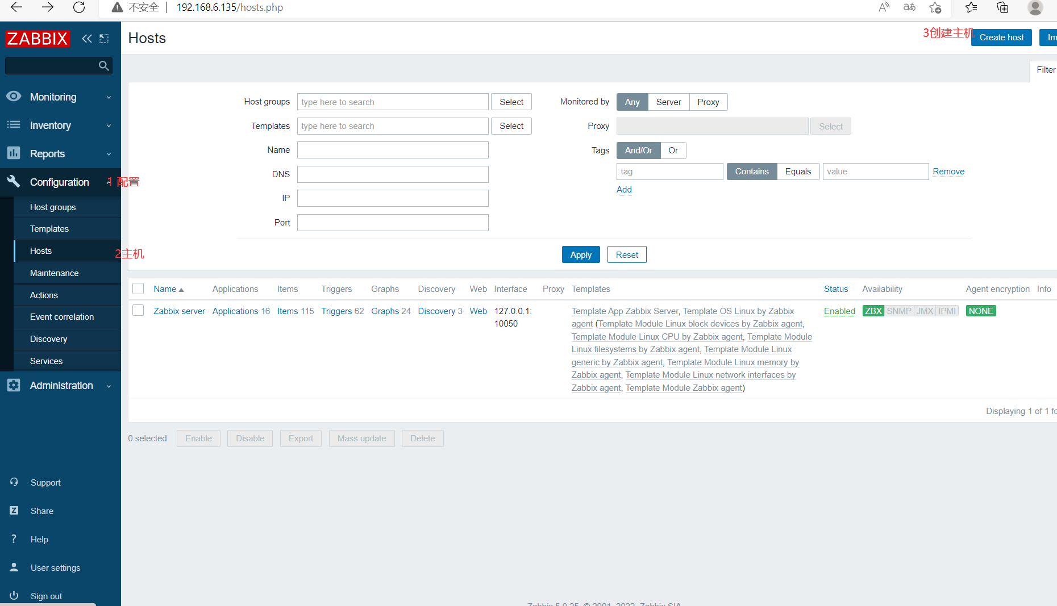Click the Remove tag link
Viewport: 1057px width, 606px height.
click(948, 172)
